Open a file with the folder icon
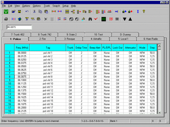This screenshot has width=170, height=127. (14, 12)
